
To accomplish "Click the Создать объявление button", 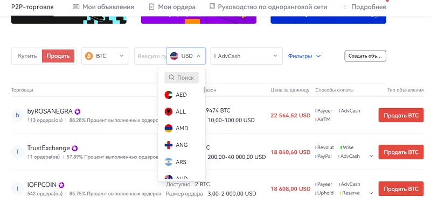I will 365,56.
